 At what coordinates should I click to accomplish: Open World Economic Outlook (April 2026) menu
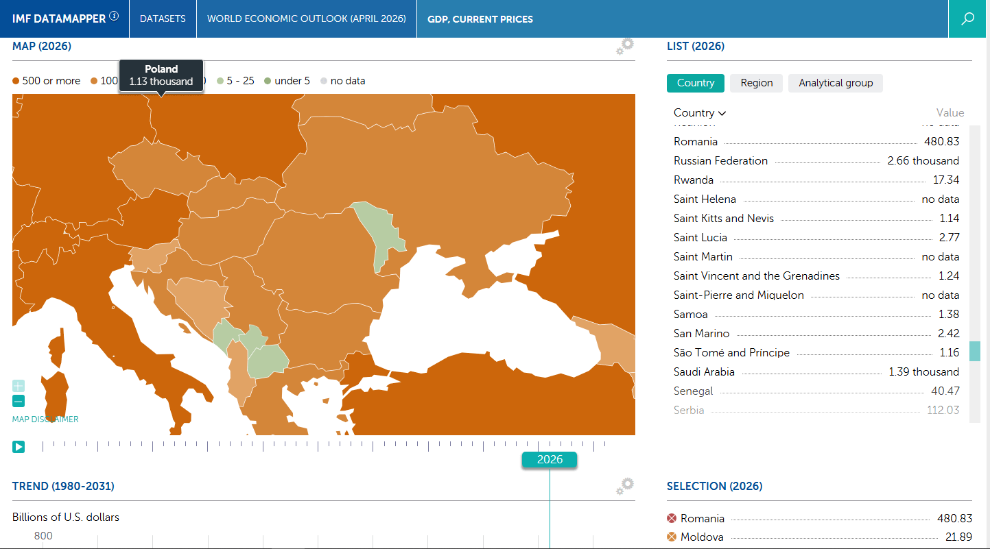coord(306,19)
